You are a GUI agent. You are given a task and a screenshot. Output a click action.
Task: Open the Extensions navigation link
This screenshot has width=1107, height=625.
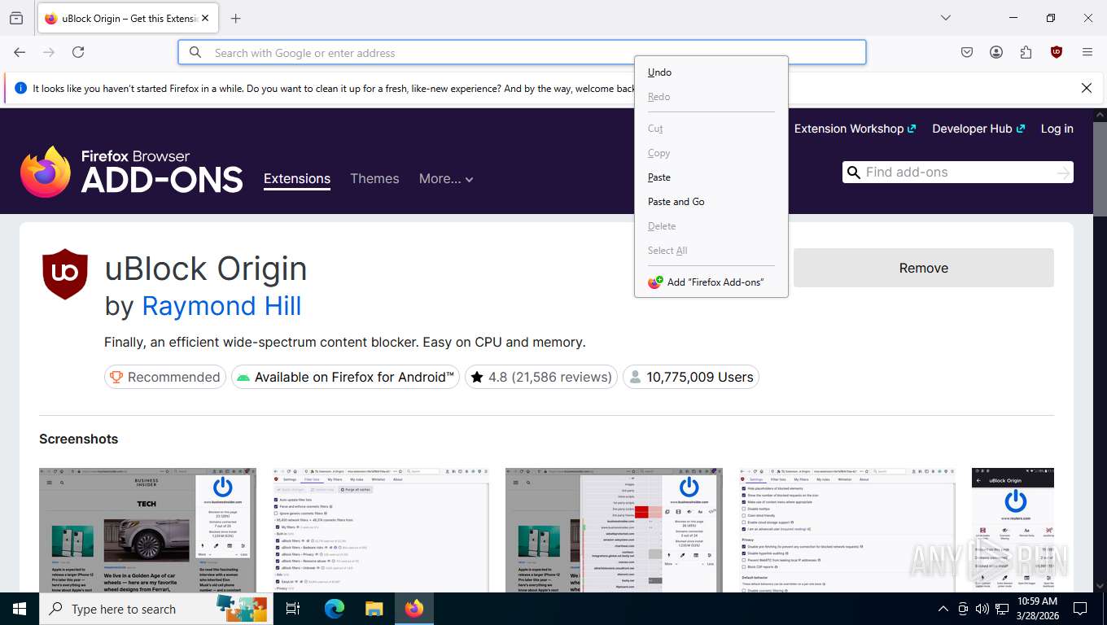click(297, 179)
